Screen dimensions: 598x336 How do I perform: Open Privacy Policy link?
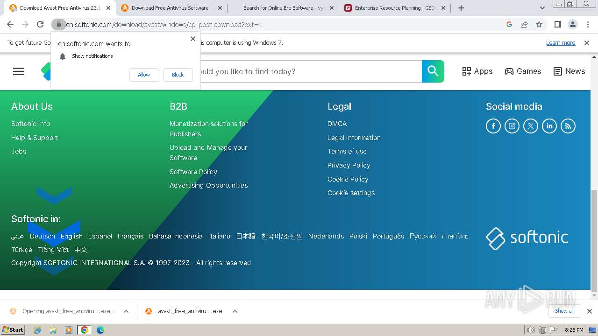(349, 165)
